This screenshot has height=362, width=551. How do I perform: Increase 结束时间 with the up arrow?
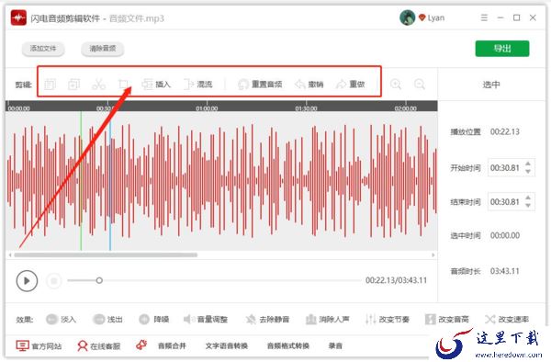click(x=528, y=198)
